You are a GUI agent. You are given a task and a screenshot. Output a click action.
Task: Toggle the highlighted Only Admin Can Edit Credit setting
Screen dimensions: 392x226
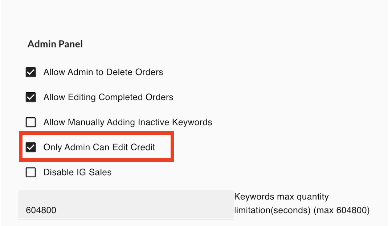tap(30, 147)
